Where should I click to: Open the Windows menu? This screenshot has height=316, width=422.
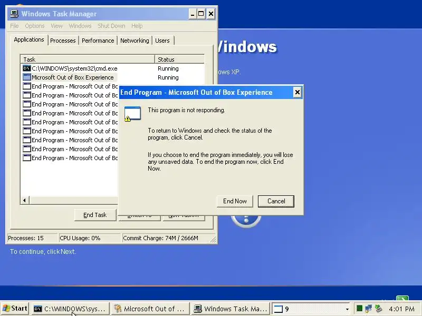coord(80,26)
